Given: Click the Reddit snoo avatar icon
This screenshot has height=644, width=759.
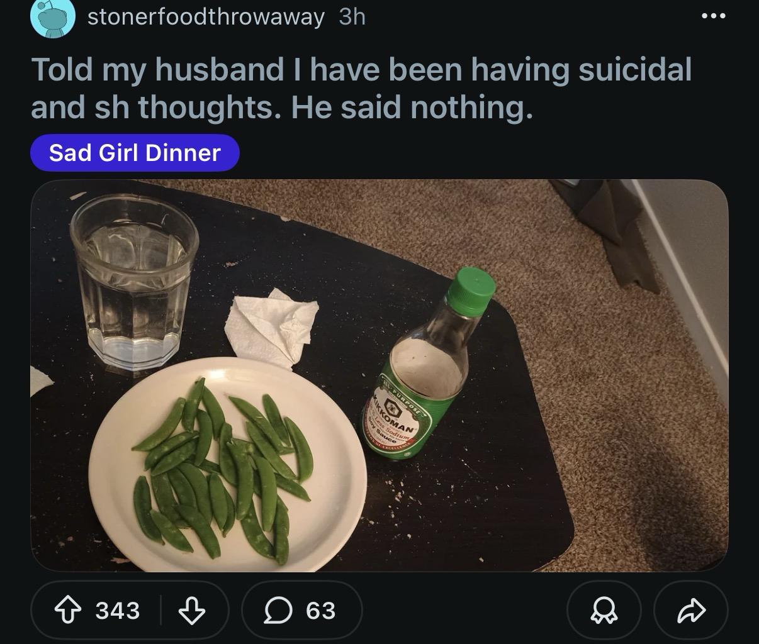Looking at the screenshot, I should point(52,18).
